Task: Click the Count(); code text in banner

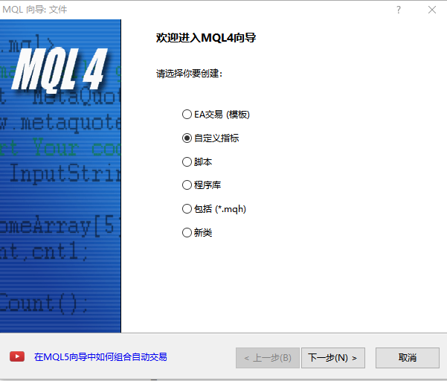Action: (44, 303)
